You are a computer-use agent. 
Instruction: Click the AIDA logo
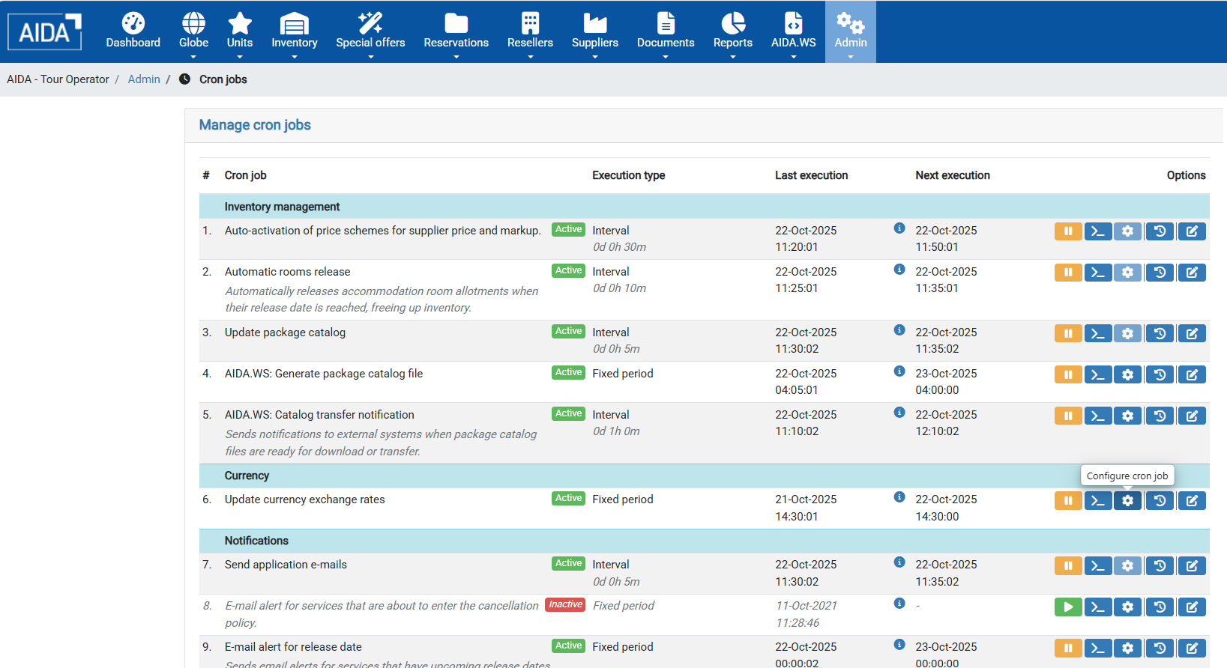pyautogui.click(x=45, y=31)
